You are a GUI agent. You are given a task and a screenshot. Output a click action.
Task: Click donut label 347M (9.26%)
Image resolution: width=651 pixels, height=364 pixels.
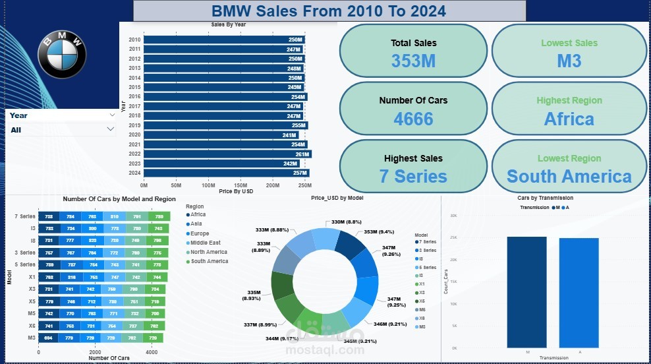(x=391, y=251)
